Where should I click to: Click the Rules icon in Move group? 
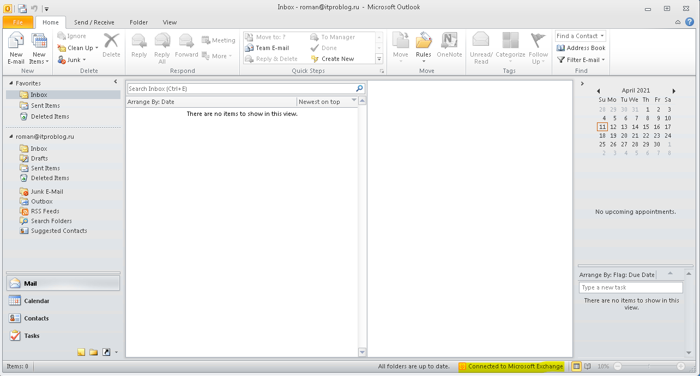pos(424,45)
